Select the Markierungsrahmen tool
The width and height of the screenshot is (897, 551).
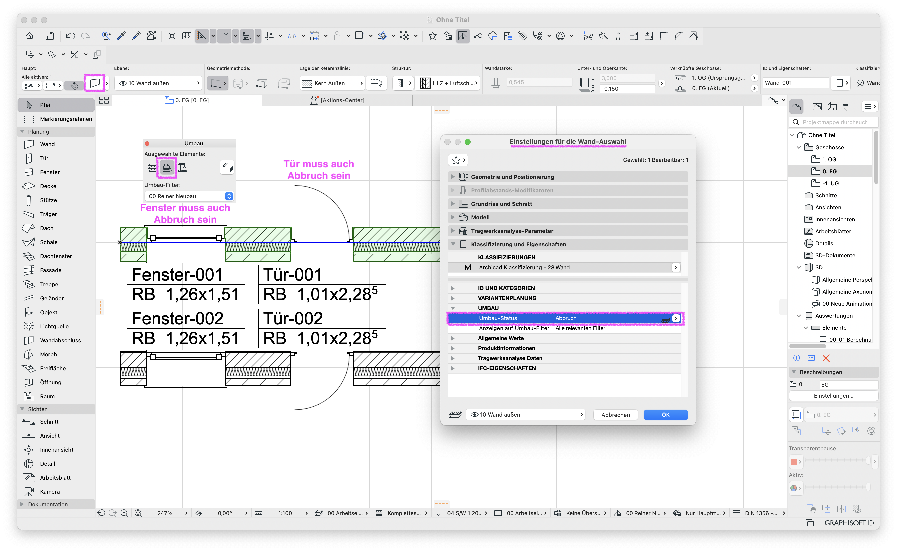point(56,119)
